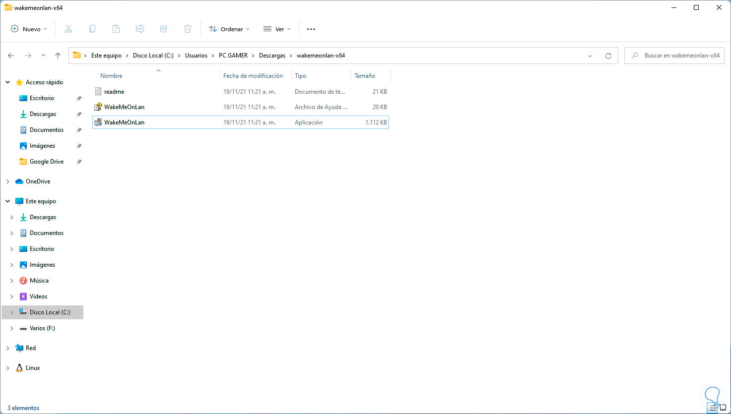
Task: Expand the Varios (F:) tree node
Action: 12,328
